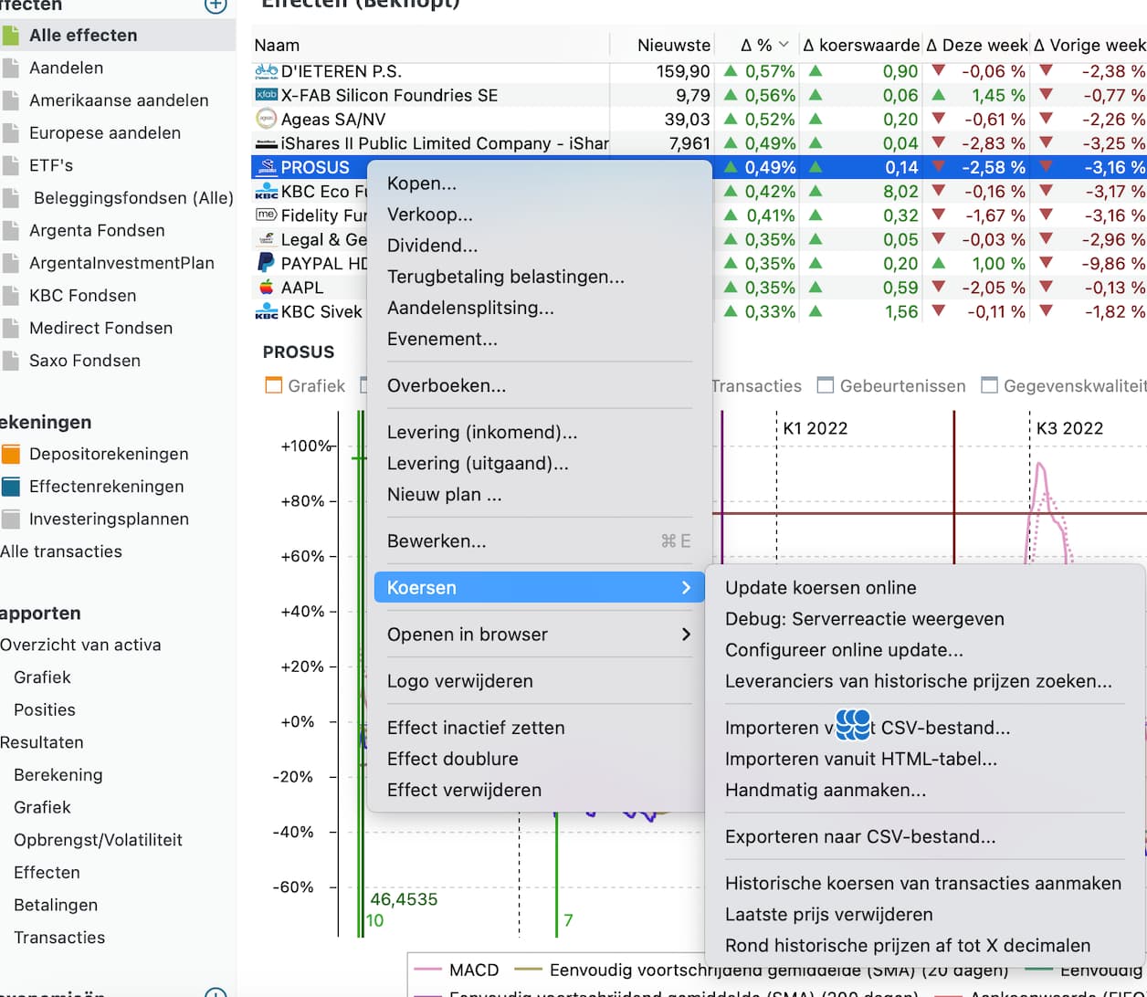Open Overzicht van activa report

80,645
